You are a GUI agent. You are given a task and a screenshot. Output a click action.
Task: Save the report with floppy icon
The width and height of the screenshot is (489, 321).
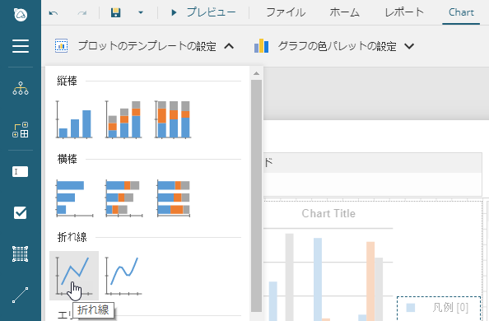(116, 13)
